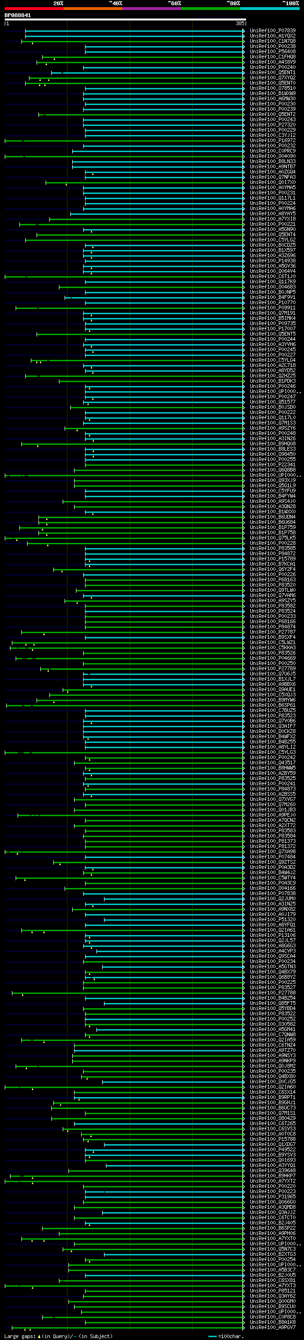Viewport: 304px width, 1340px height.
Task: Click the UniRef100_Q6Y2F4 label
Action: (273, 569)
